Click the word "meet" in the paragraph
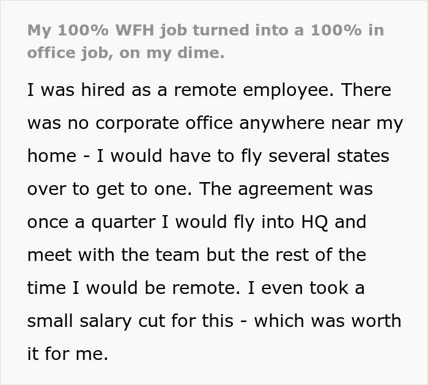This screenshot has height=385, width=428. [50, 255]
